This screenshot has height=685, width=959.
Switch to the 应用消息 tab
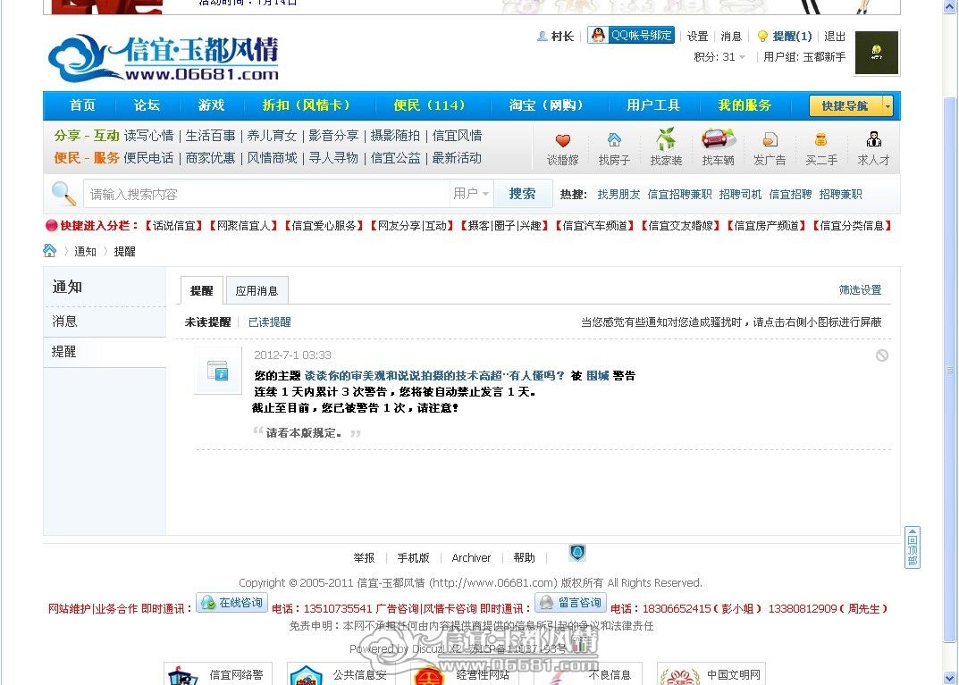tap(257, 290)
